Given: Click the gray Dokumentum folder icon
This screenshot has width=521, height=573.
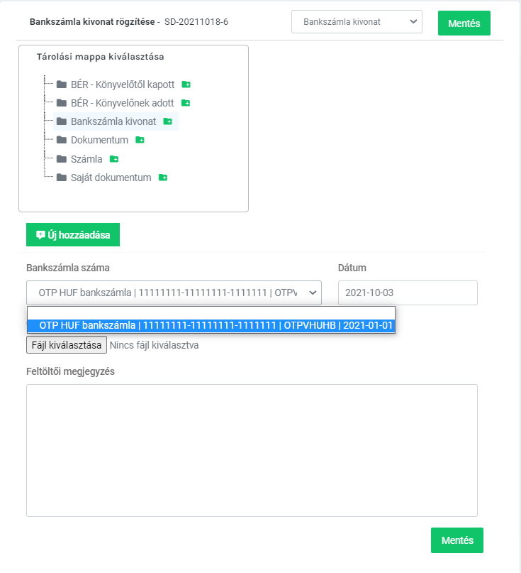Looking at the screenshot, I should tap(62, 140).
